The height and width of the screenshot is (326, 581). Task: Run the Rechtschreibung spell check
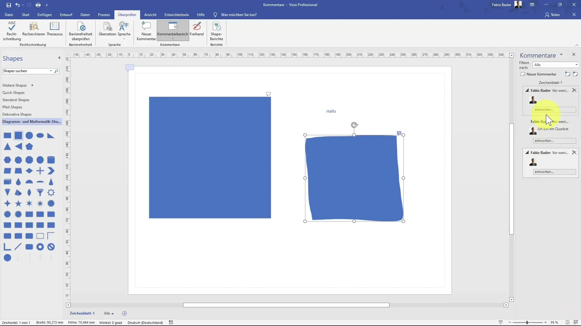12,31
